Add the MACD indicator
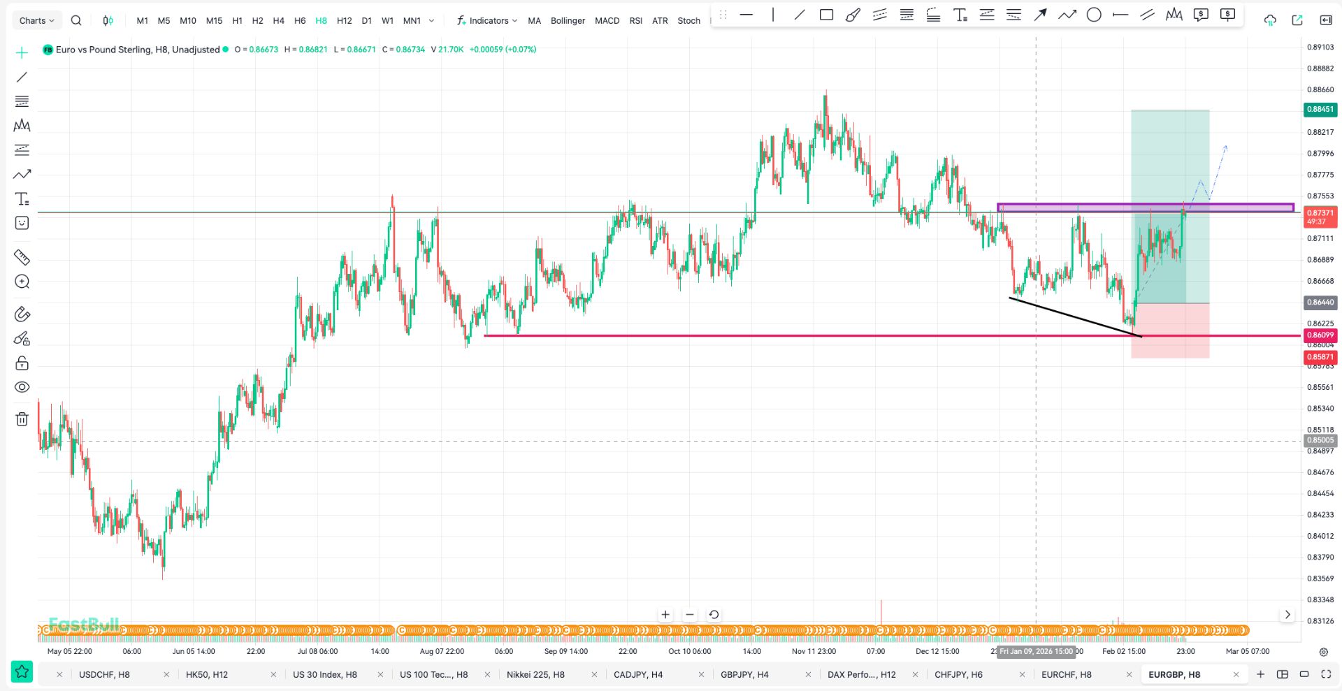This screenshot has width=1342, height=691. point(607,20)
